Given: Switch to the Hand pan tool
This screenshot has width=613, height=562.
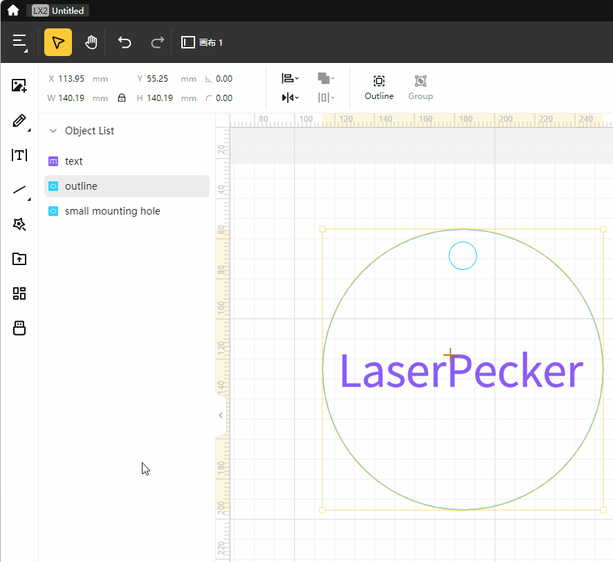Looking at the screenshot, I should (91, 42).
